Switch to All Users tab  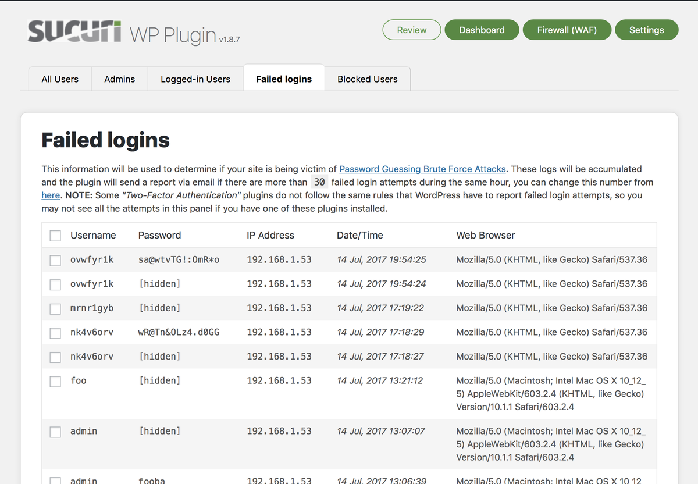[x=60, y=79]
